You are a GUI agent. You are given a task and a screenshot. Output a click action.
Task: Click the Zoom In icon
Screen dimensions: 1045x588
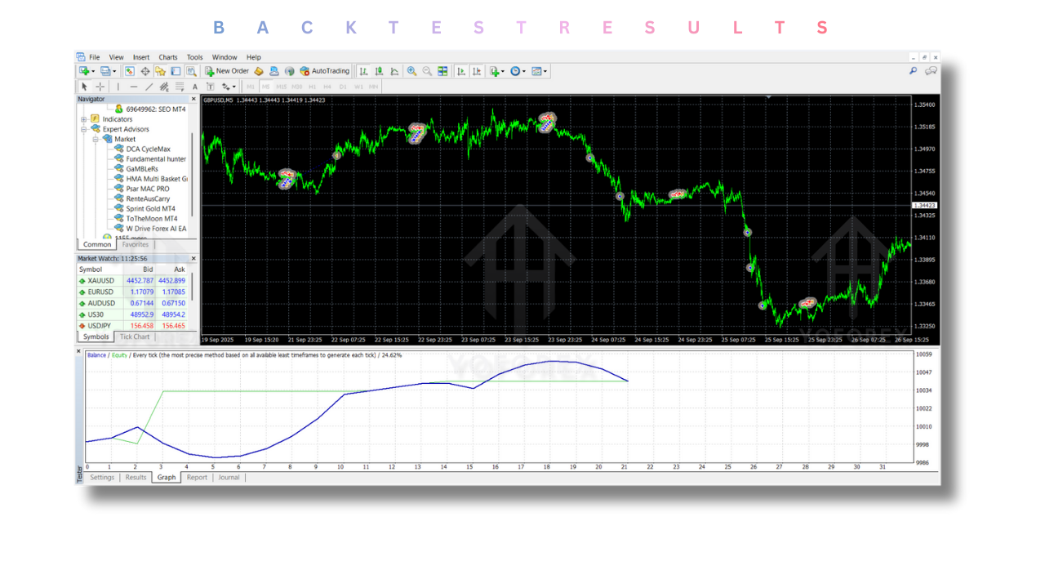[x=411, y=71]
